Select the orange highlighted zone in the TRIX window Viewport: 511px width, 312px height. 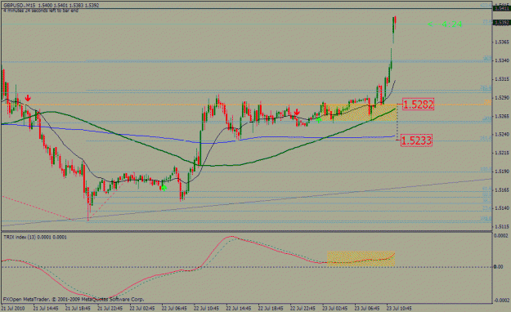point(361,259)
